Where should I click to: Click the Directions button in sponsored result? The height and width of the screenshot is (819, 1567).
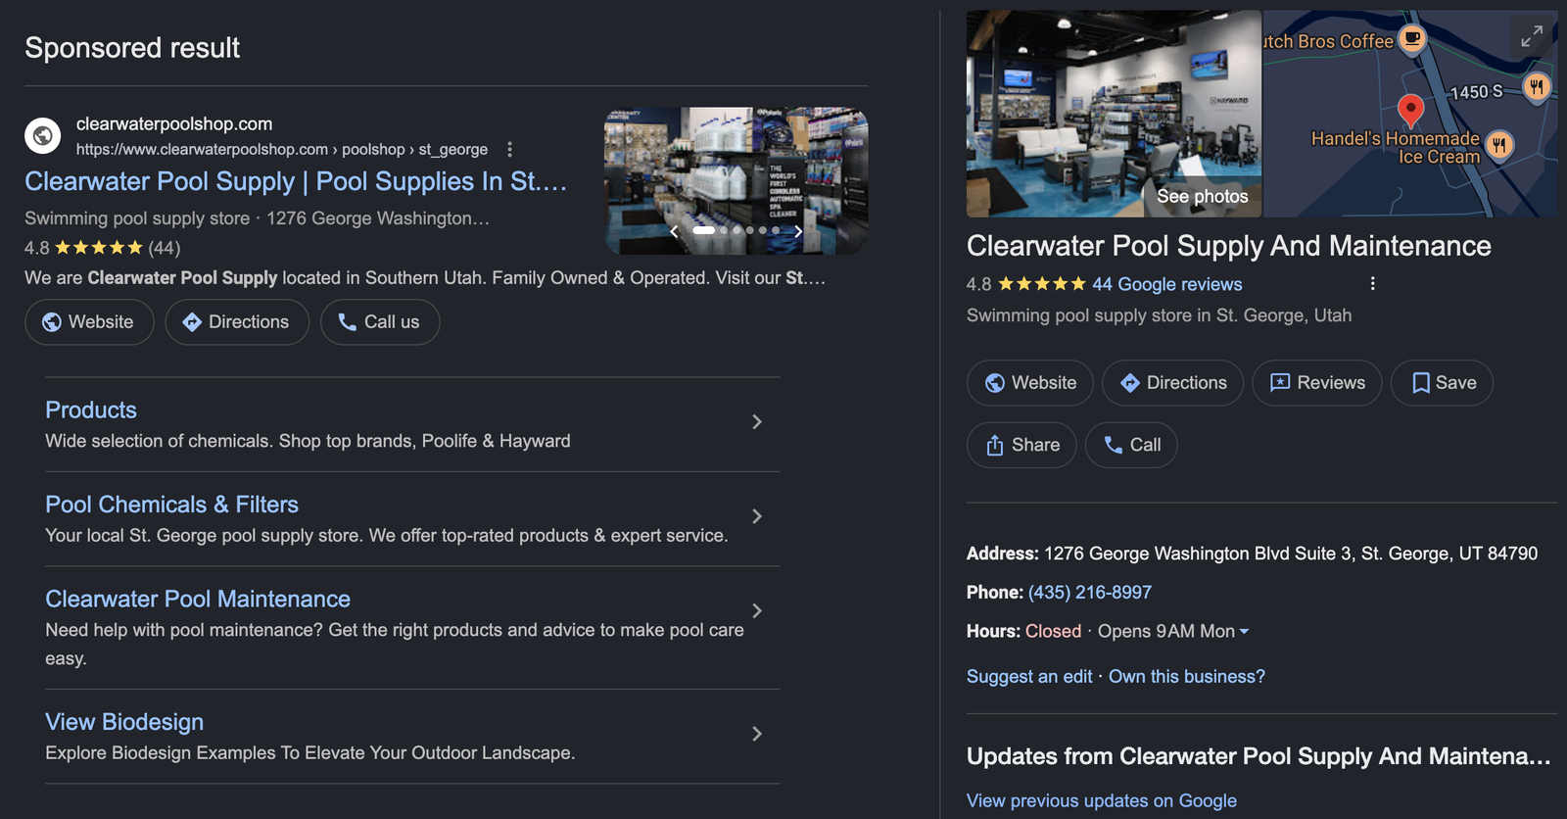click(237, 321)
